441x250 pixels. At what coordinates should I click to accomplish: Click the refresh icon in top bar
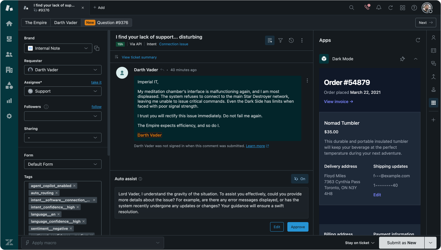[x=390, y=8]
